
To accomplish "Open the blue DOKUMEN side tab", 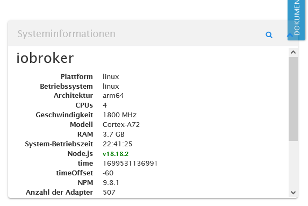I will coord(296,20).
